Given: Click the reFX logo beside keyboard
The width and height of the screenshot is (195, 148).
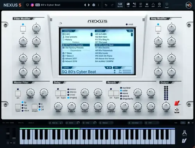Looking at the screenshot, I should coord(184,133).
